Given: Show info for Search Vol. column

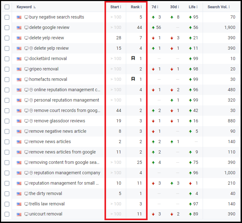Looking at the screenshot, I should [x=229, y=7].
